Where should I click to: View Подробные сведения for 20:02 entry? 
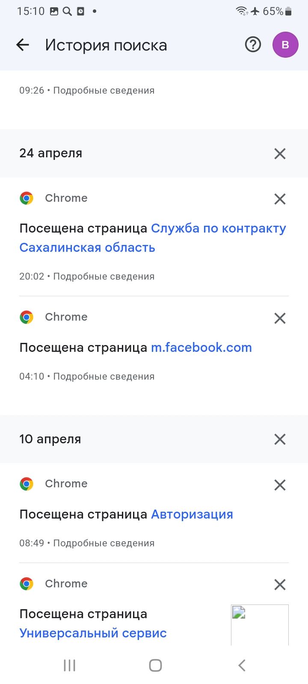click(x=104, y=277)
